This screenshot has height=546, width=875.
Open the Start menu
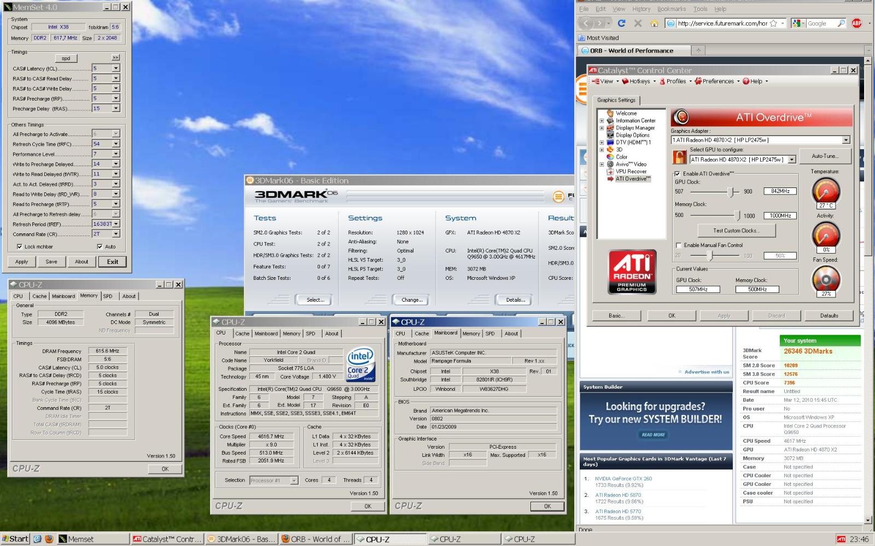coord(15,539)
